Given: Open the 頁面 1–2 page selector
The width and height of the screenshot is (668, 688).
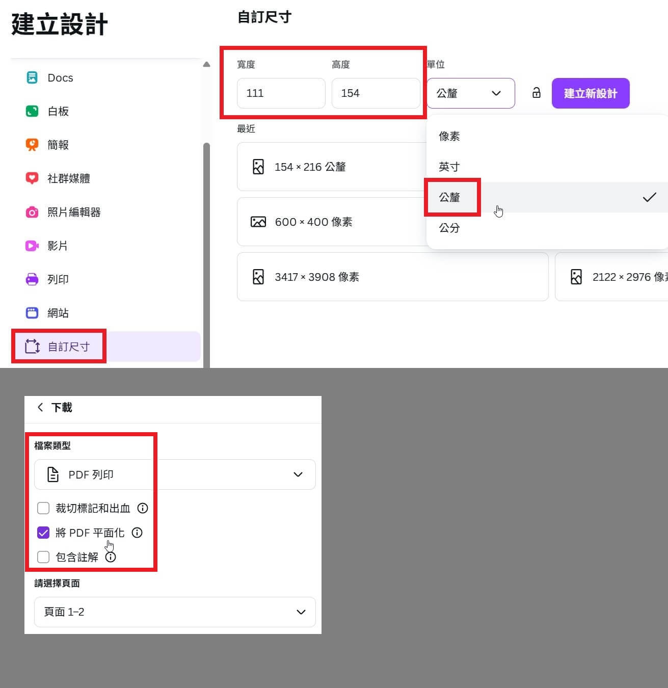Looking at the screenshot, I should 175,612.
